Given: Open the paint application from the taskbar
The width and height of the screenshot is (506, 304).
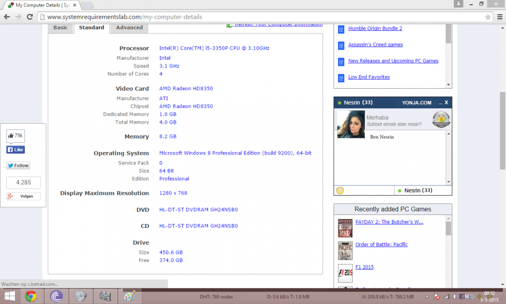Looking at the screenshot, I should click(x=131, y=296).
